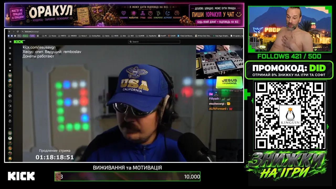336x189 pixels.
Task: Open the Home icon in Kick sidebar
Action: [x=10, y=48]
